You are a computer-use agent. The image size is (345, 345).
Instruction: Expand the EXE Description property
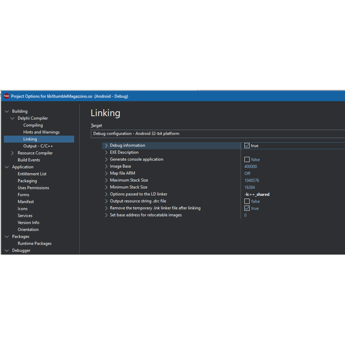106,152
